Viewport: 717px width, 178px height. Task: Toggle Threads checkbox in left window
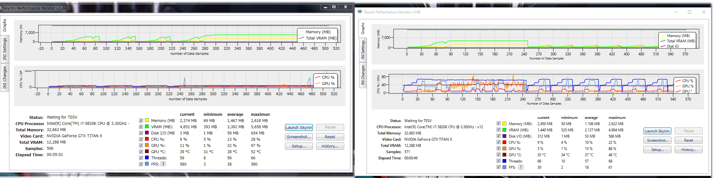coord(141,158)
